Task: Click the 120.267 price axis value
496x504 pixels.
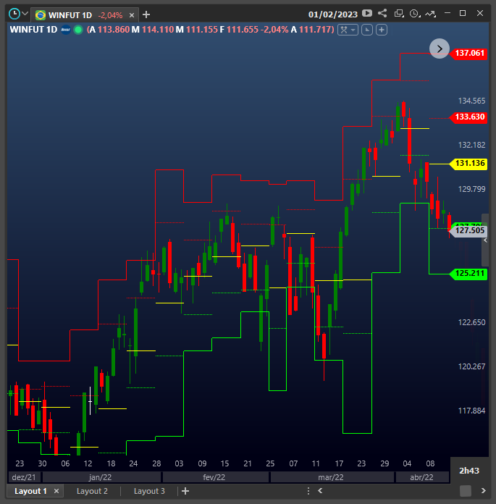Action: coord(471,366)
